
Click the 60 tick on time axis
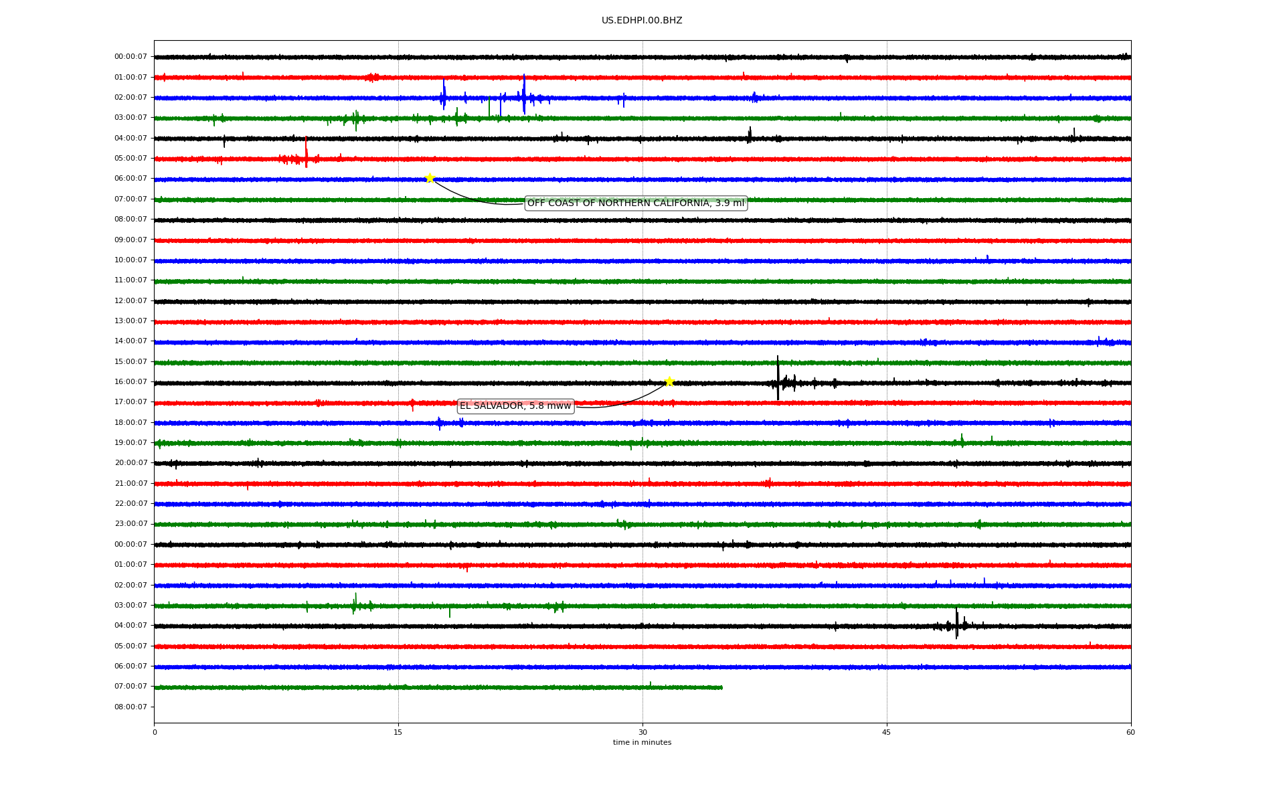coord(1130,732)
